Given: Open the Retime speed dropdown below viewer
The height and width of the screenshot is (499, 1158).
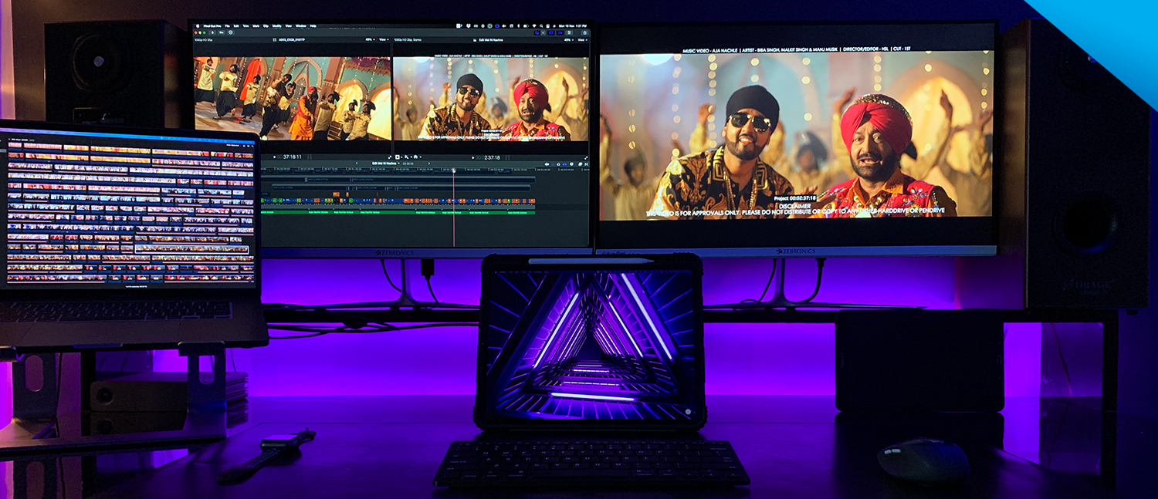Looking at the screenshot, I should coord(417,157).
